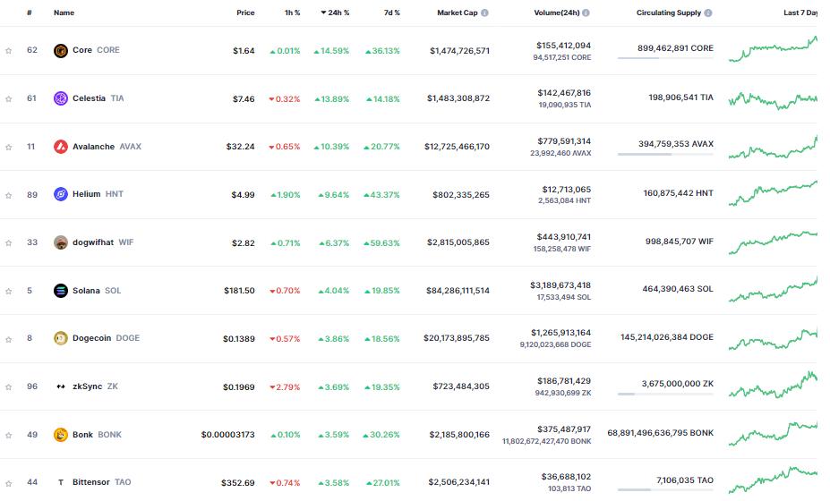The image size is (830, 501).
Task: Click Core circulating supply progress bar
Action: click(665, 57)
